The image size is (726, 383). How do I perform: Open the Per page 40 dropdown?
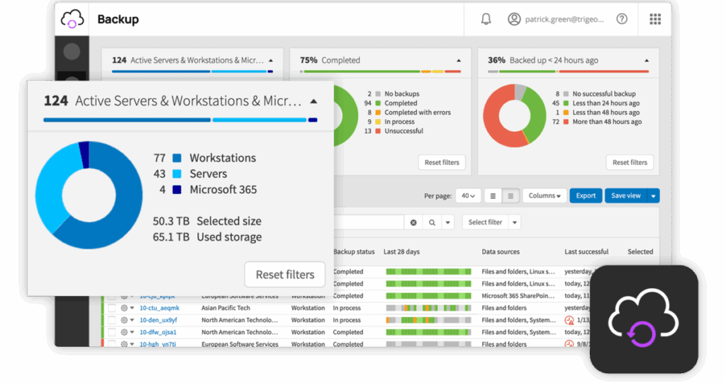468,196
